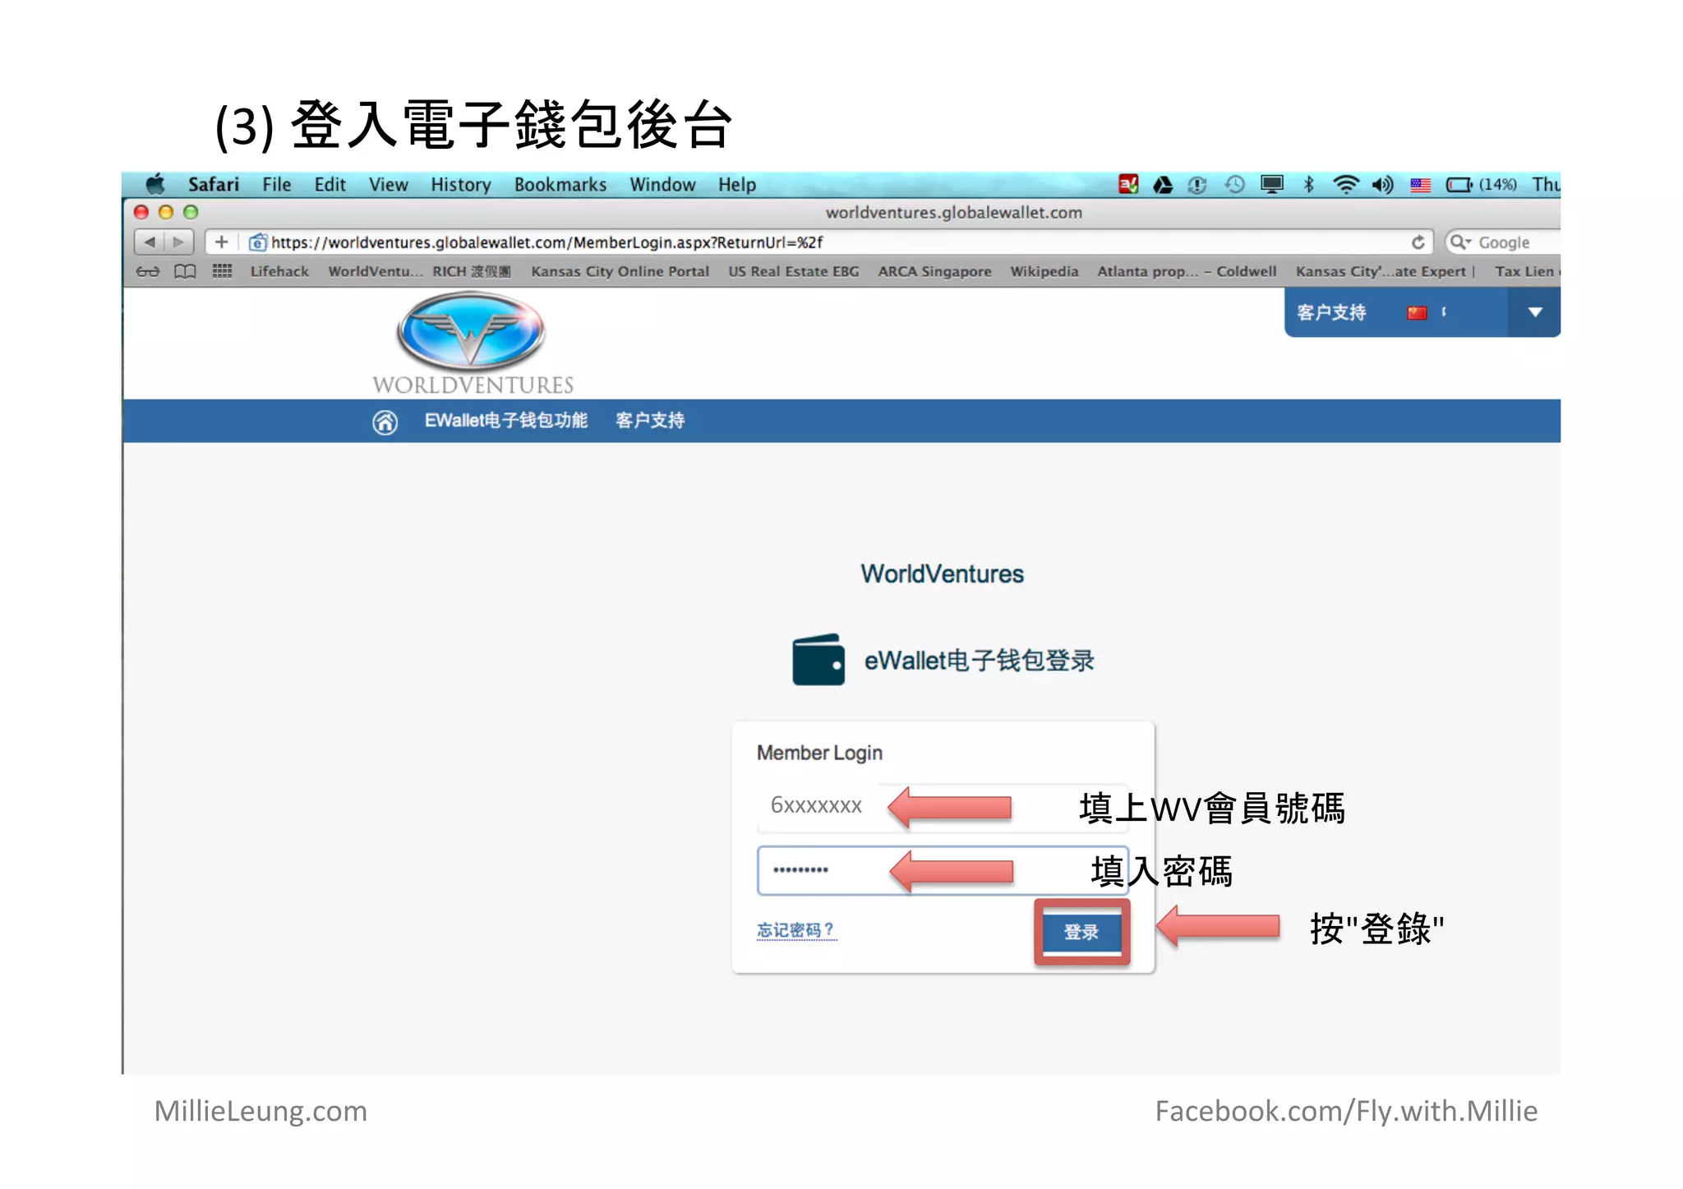Click the Google search field
Image resolution: width=1683 pixels, height=1189 pixels.
click(1503, 242)
